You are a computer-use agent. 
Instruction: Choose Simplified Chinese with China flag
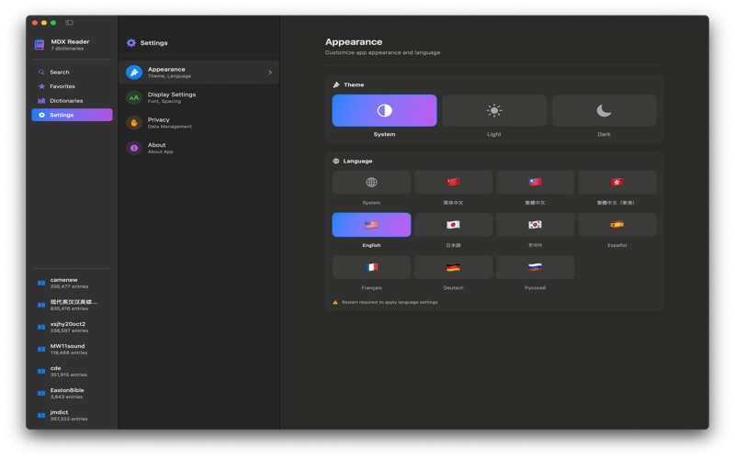tap(453, 182)
